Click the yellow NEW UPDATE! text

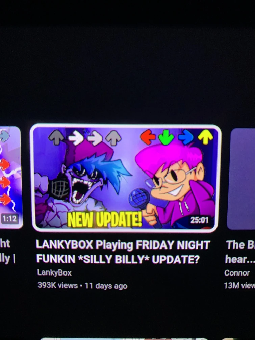pyautogui.click(x=104, y=219)
